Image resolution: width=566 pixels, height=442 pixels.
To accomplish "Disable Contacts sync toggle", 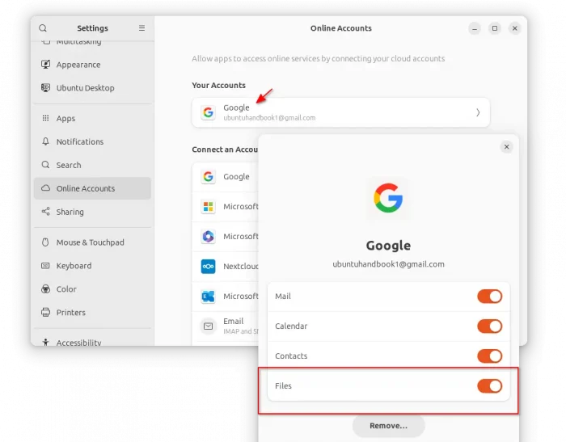I will [x=489, y=356].
